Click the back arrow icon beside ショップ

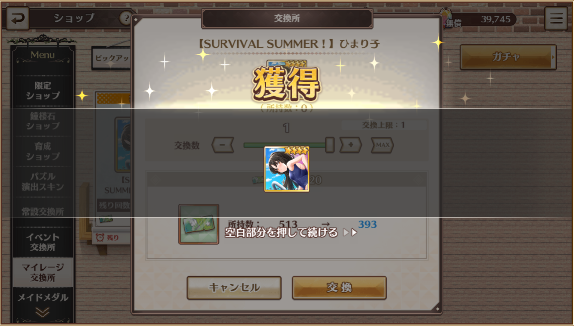coord(18,19)
